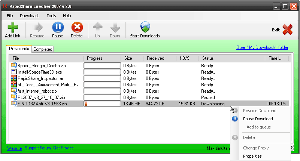Viewport: 300px width, 161px height.
Task: Click progress bar of E-NOD32-Anti download
Action: click(102, 104)
